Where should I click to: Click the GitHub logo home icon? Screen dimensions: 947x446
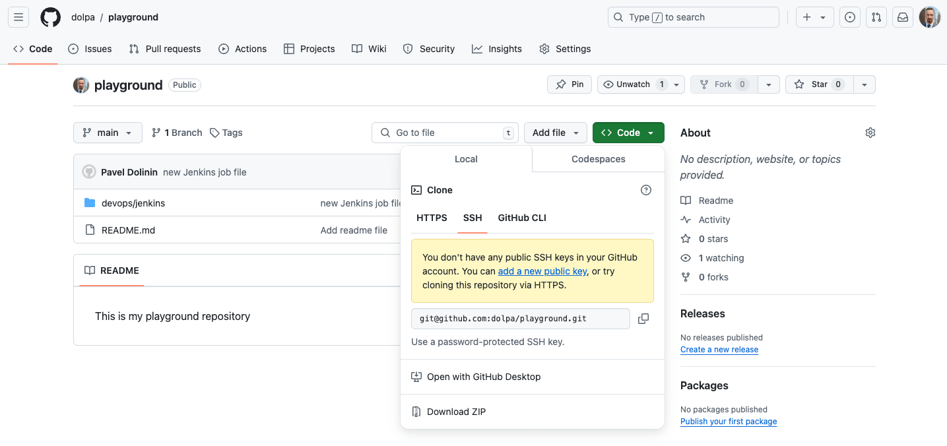click(x=50, y=17)
